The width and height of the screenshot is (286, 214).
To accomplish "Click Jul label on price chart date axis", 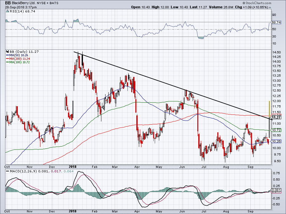I will tap(204, 167).
